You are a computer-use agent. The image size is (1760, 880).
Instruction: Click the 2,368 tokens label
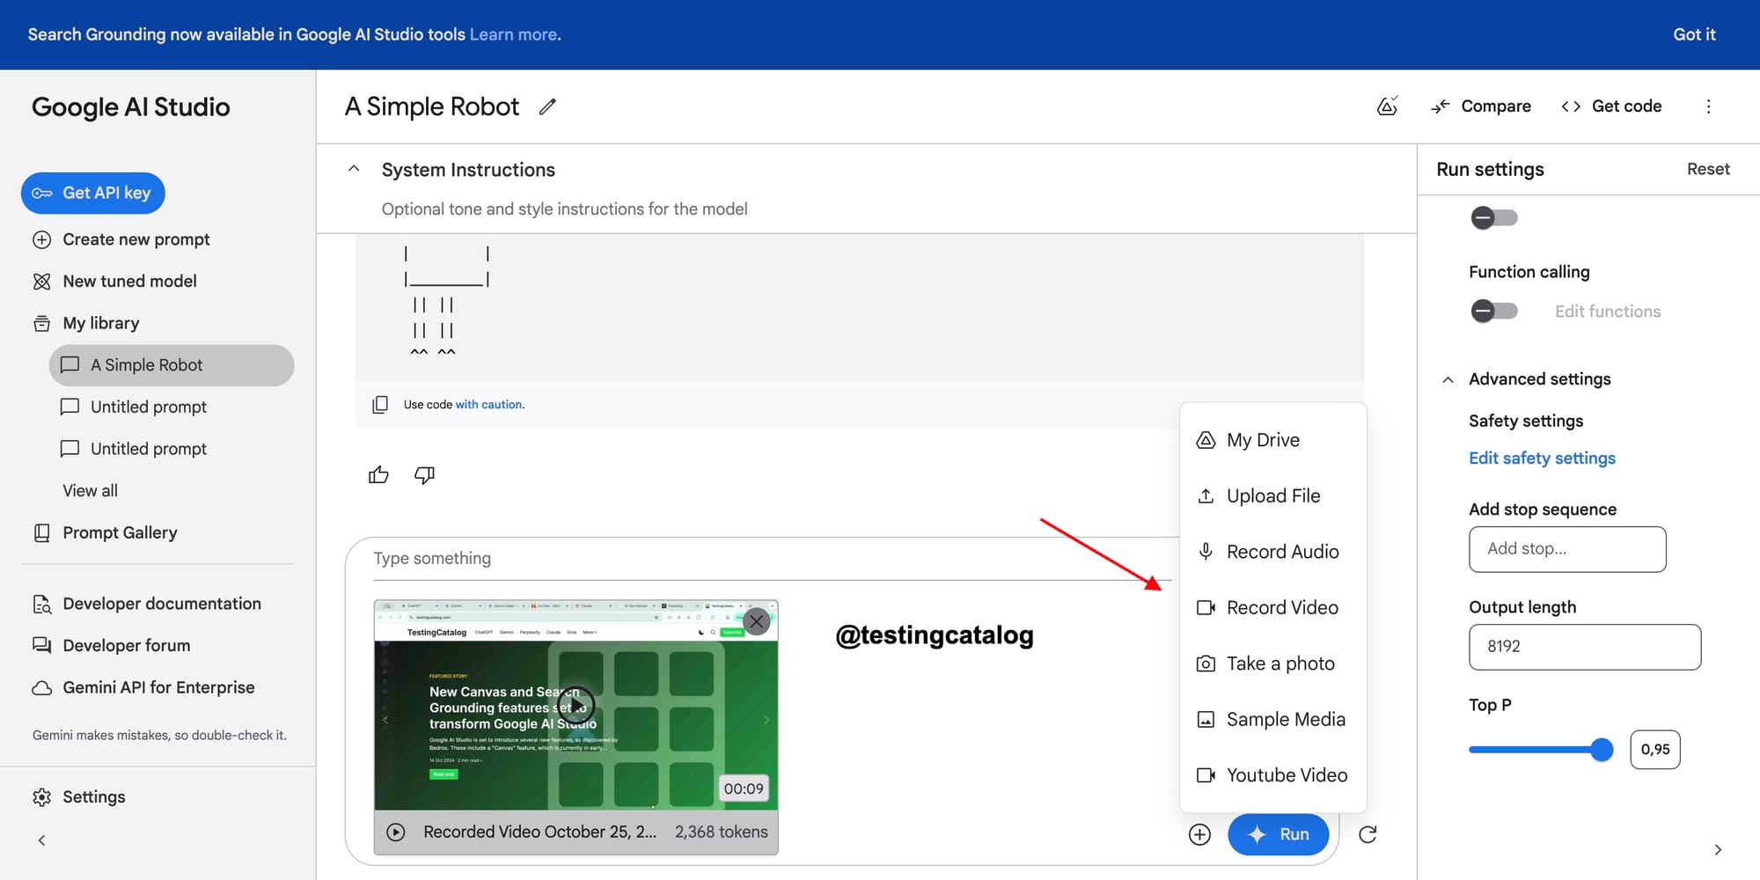pyautogui.click(x=722, y=832)
